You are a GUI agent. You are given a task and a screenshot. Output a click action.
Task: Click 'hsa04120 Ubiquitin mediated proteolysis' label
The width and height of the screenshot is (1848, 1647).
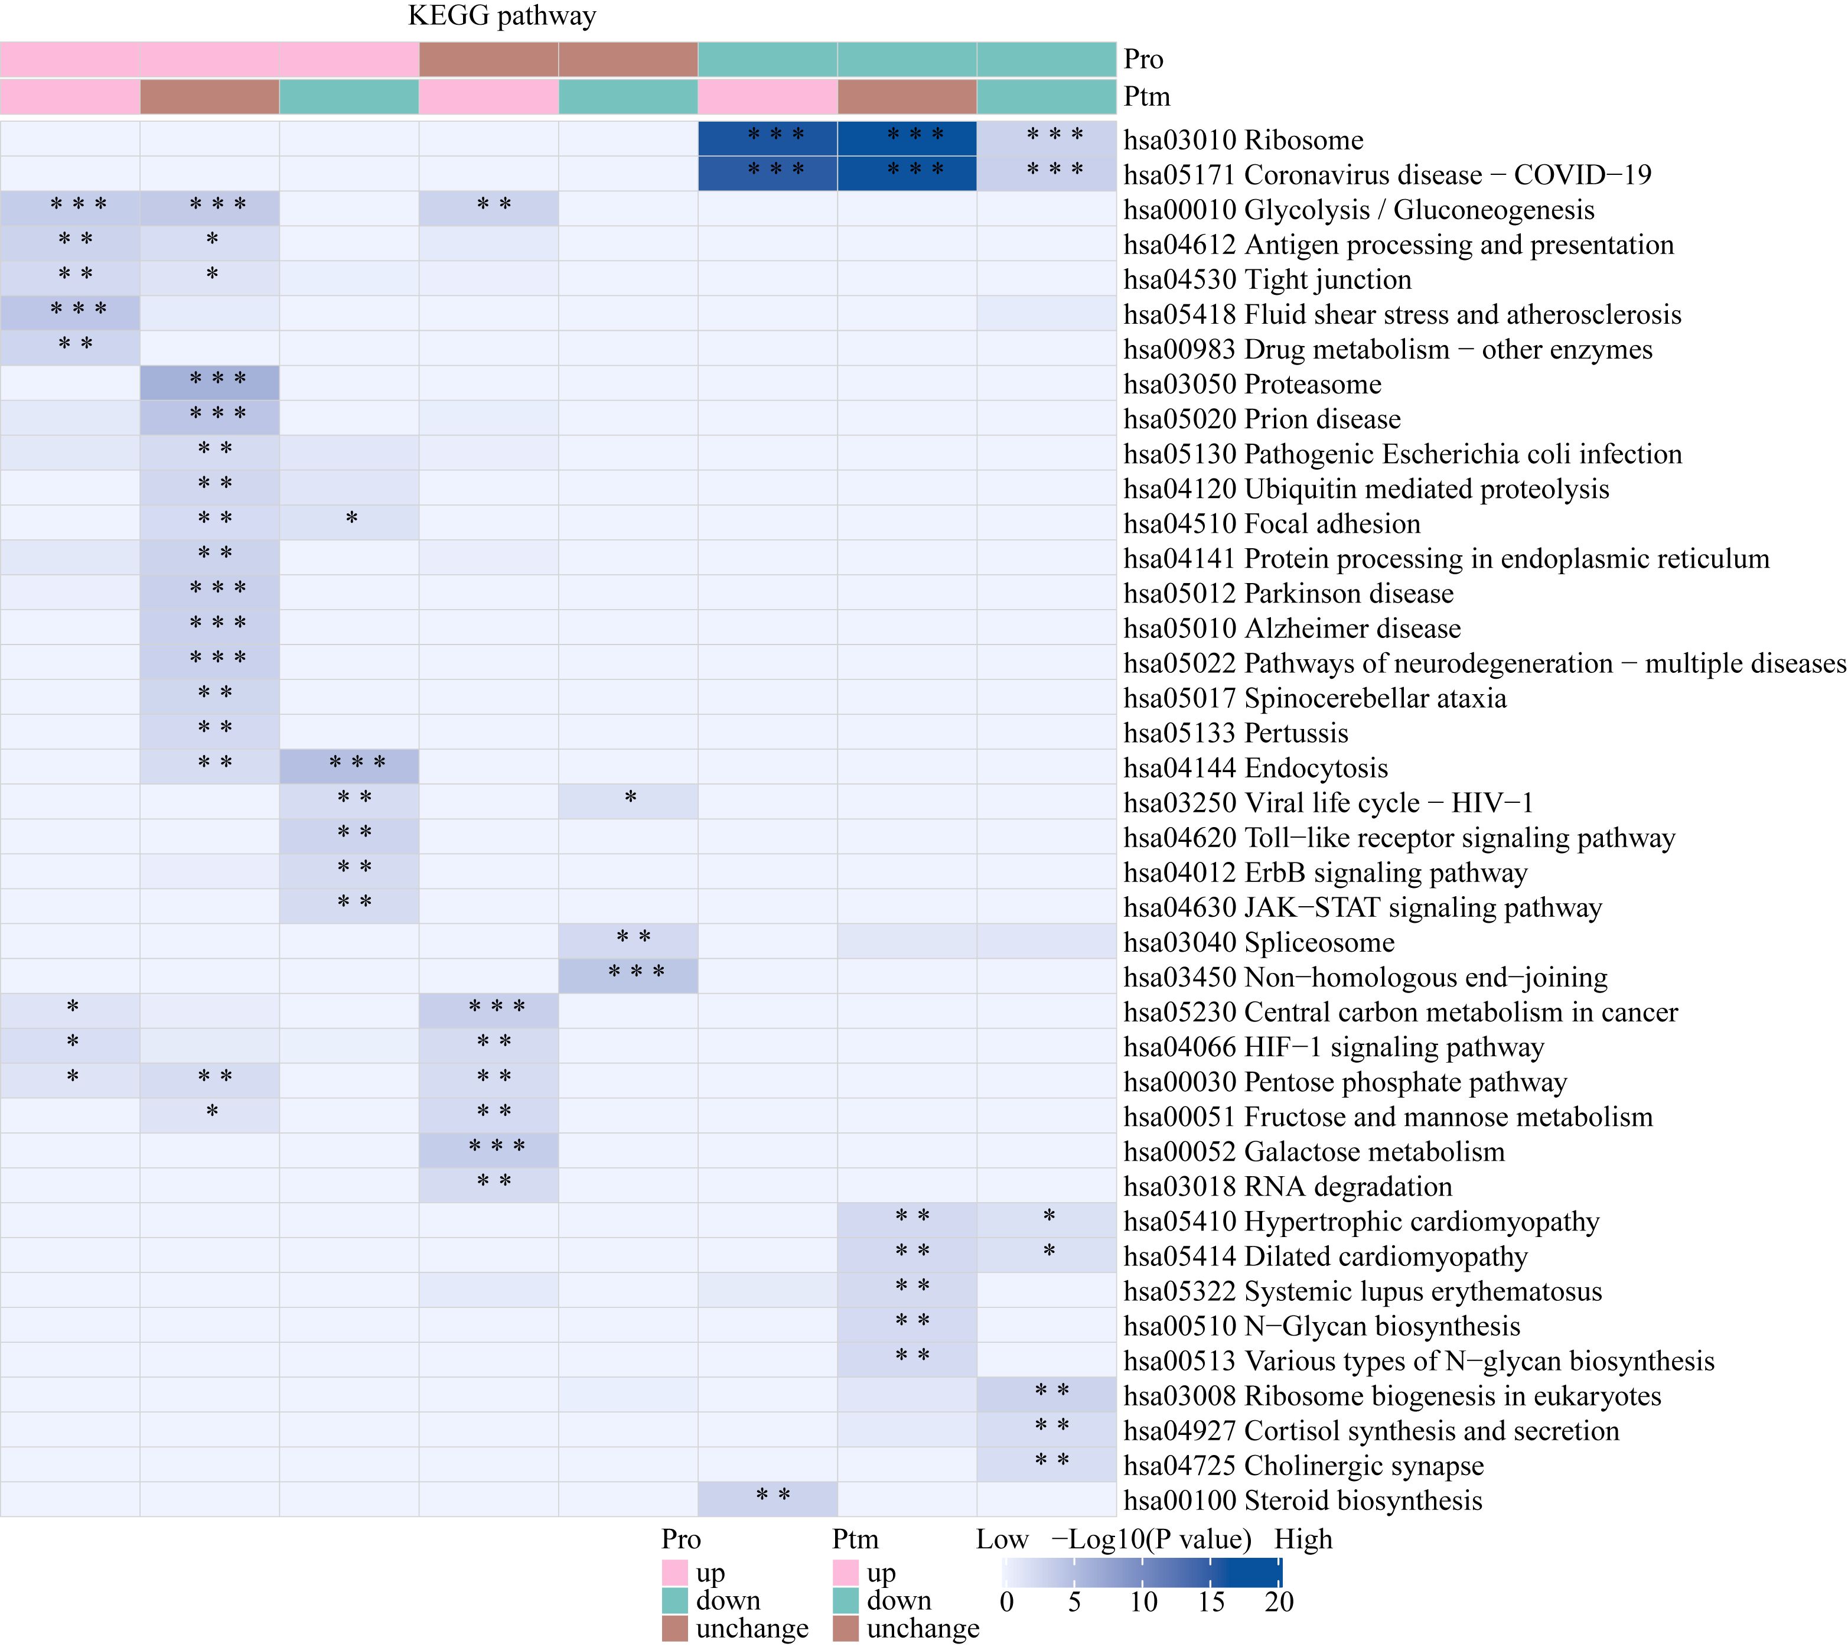tap(1367, 489)
